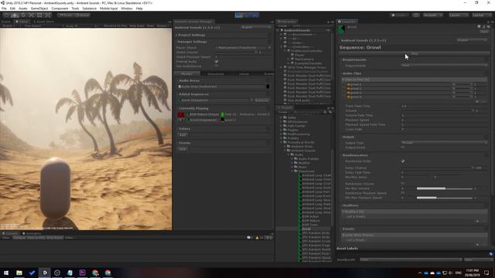
Task: Select the Hand tool in Unity toolbar
Action: click(6, 15)
